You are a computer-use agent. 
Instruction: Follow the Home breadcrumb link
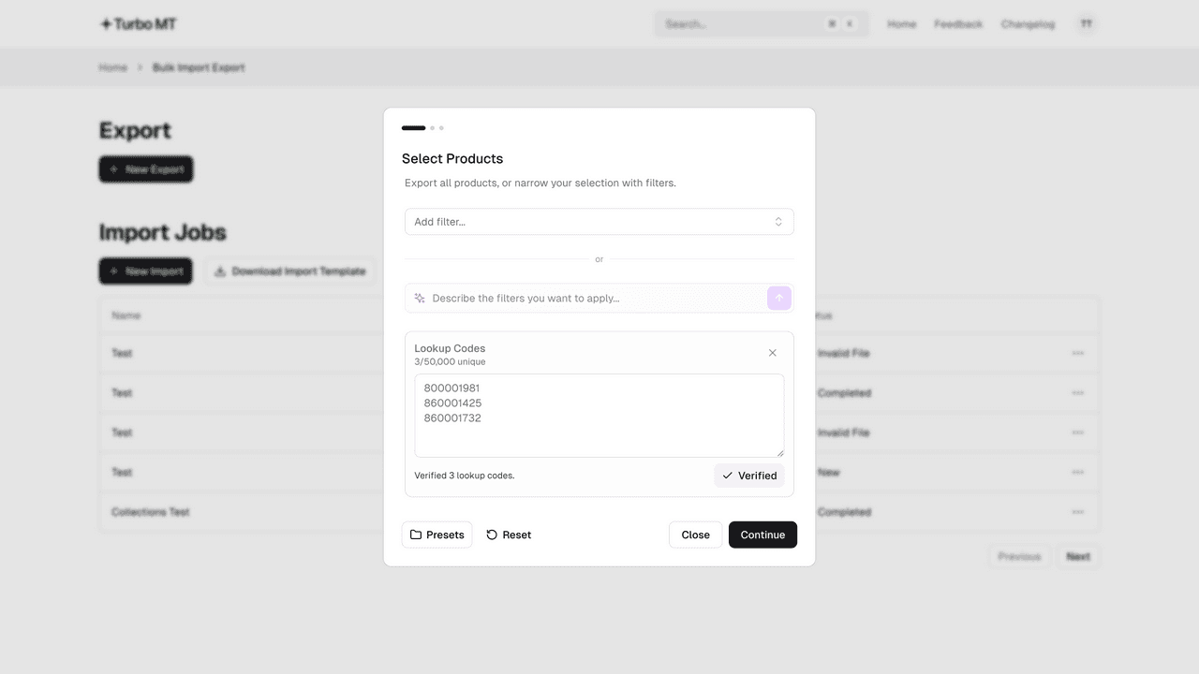click(112, 67)
